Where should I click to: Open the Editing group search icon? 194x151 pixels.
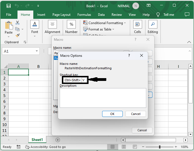point(152,25)
